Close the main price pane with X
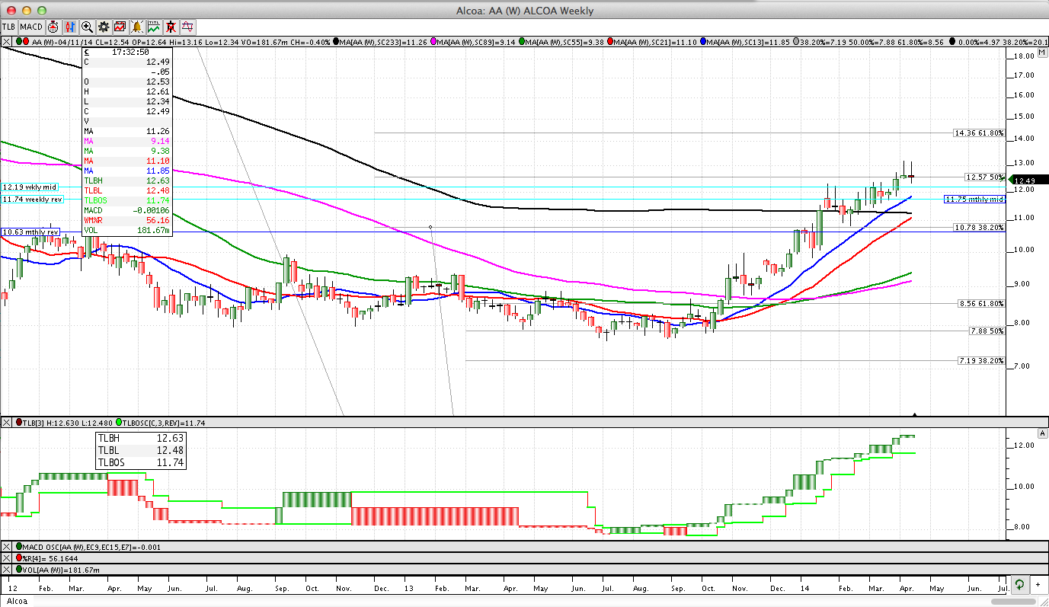 (x=6, y=41)
